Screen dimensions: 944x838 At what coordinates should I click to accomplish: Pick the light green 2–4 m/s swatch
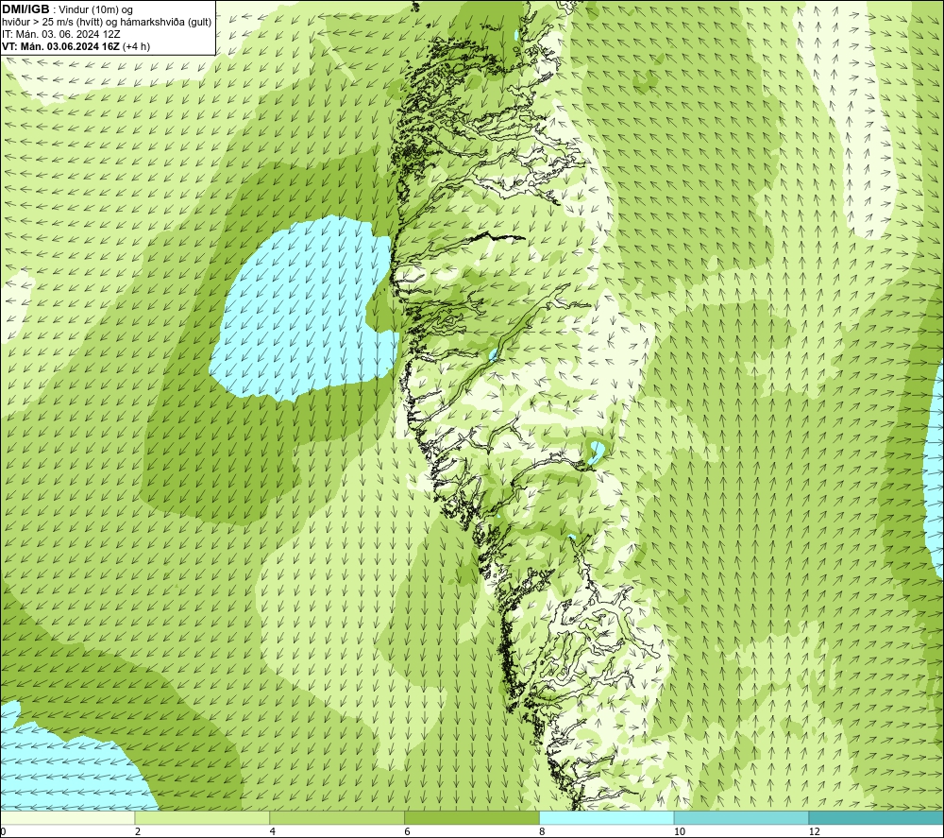pos(202,817)
